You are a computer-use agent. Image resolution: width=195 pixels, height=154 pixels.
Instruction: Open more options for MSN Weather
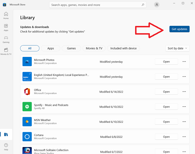(184, 122)
